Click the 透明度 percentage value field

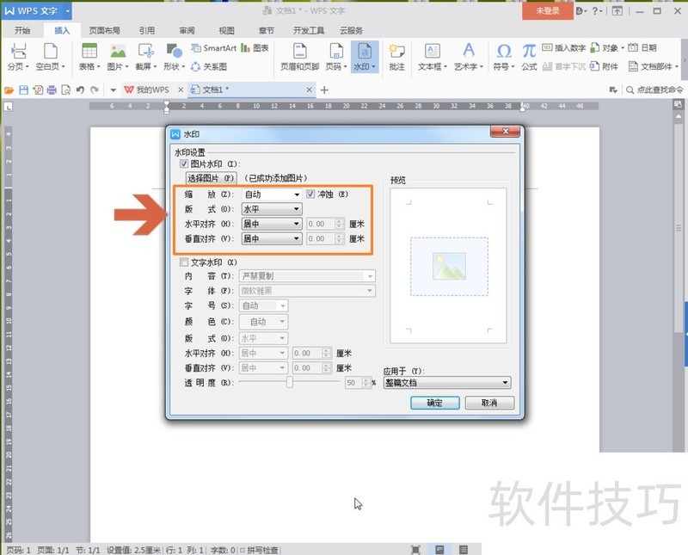353,383
